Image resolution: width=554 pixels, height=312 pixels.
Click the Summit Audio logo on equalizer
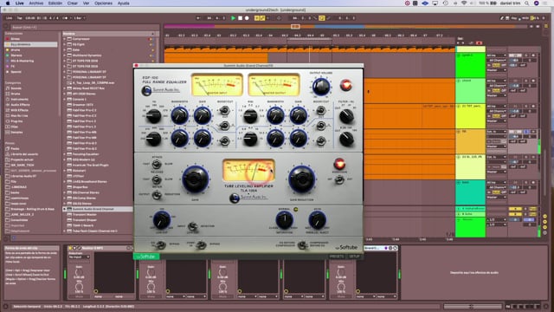pos(161,90)
